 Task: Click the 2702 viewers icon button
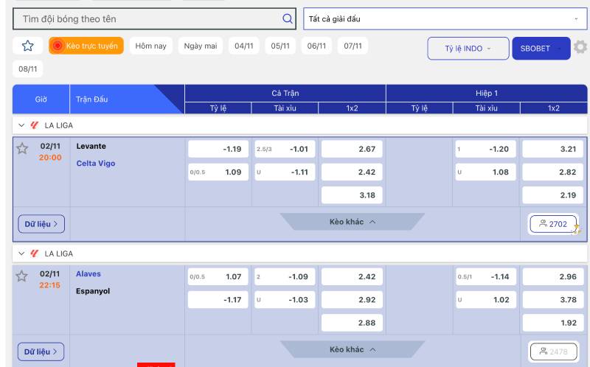click(553, 224)
